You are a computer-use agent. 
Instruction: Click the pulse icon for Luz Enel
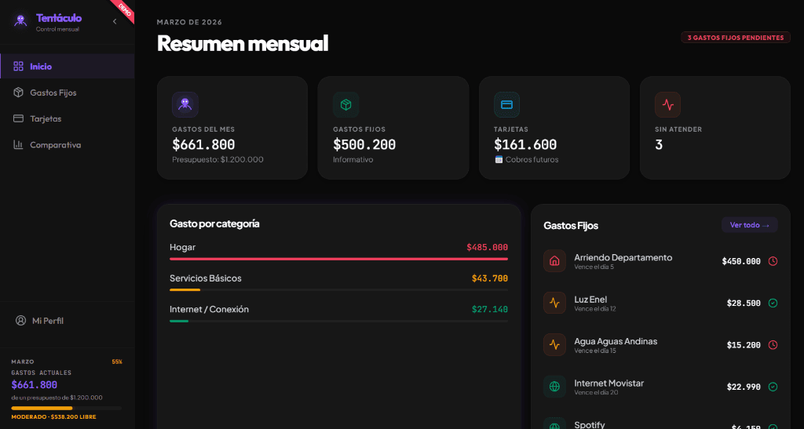(554, 303)
